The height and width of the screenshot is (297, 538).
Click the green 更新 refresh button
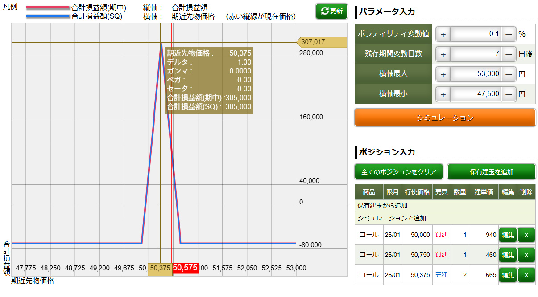(x=331, y=12)
